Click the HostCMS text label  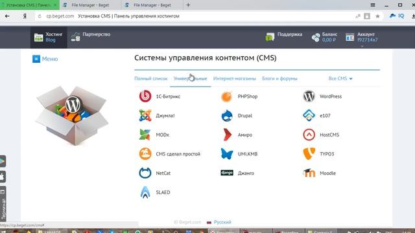(x=329, y=135)
